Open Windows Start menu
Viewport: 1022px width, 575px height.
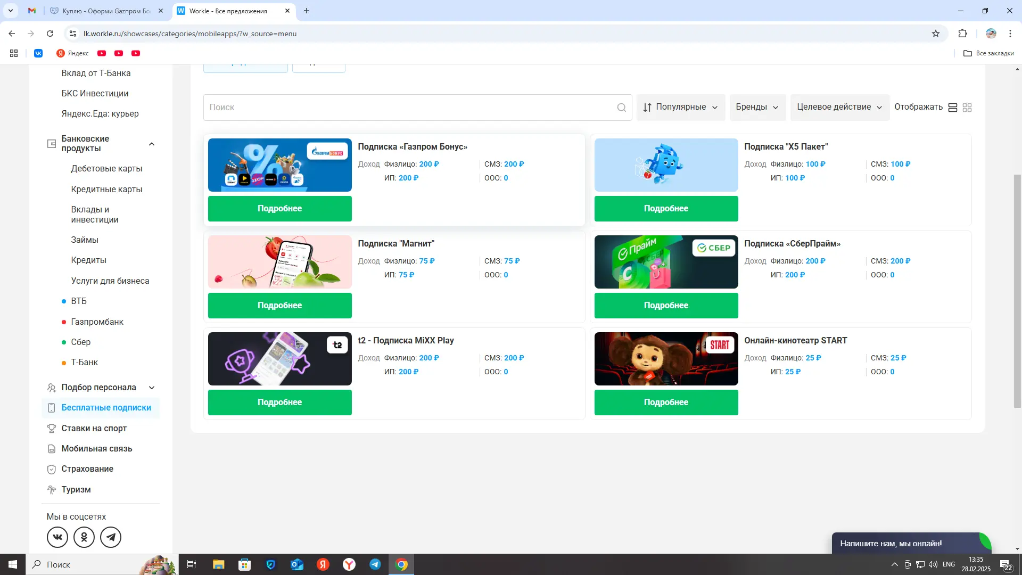click(x=13, y=564)
